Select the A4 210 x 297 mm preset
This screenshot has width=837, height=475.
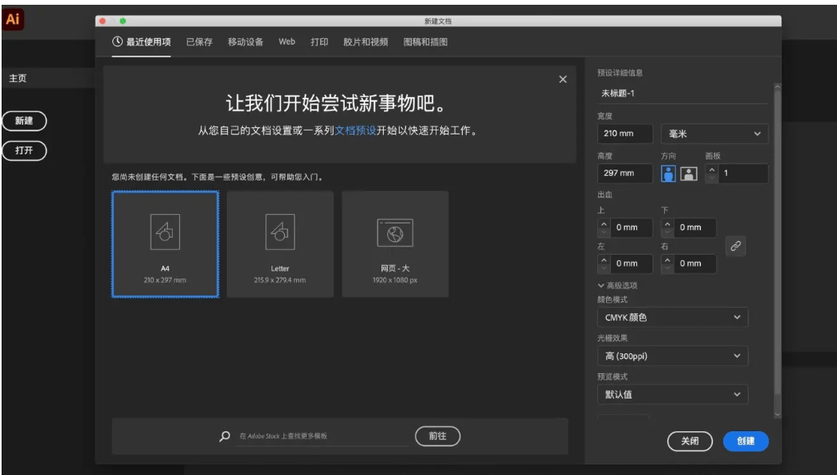pos(165,244)
